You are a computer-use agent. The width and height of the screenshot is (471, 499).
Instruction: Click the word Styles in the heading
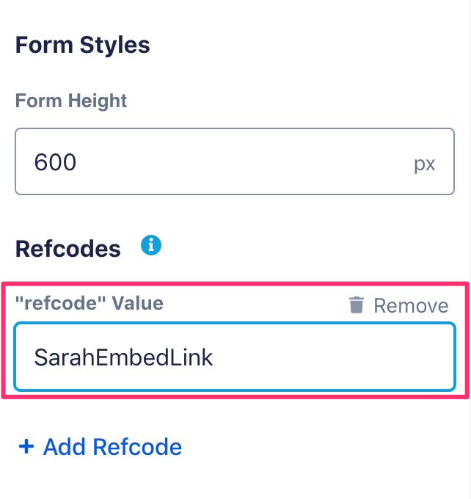[x=113, y=45]
